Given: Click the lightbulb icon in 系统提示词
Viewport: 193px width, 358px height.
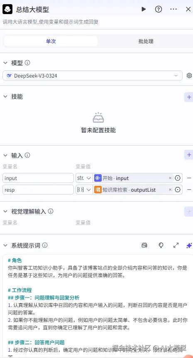Looking at the screenshot, I should (x=161, y=246).
